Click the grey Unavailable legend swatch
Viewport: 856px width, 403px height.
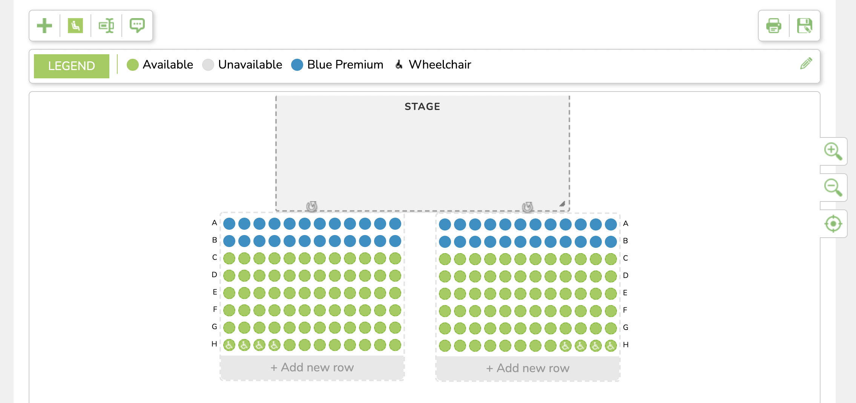pos(208,65)
